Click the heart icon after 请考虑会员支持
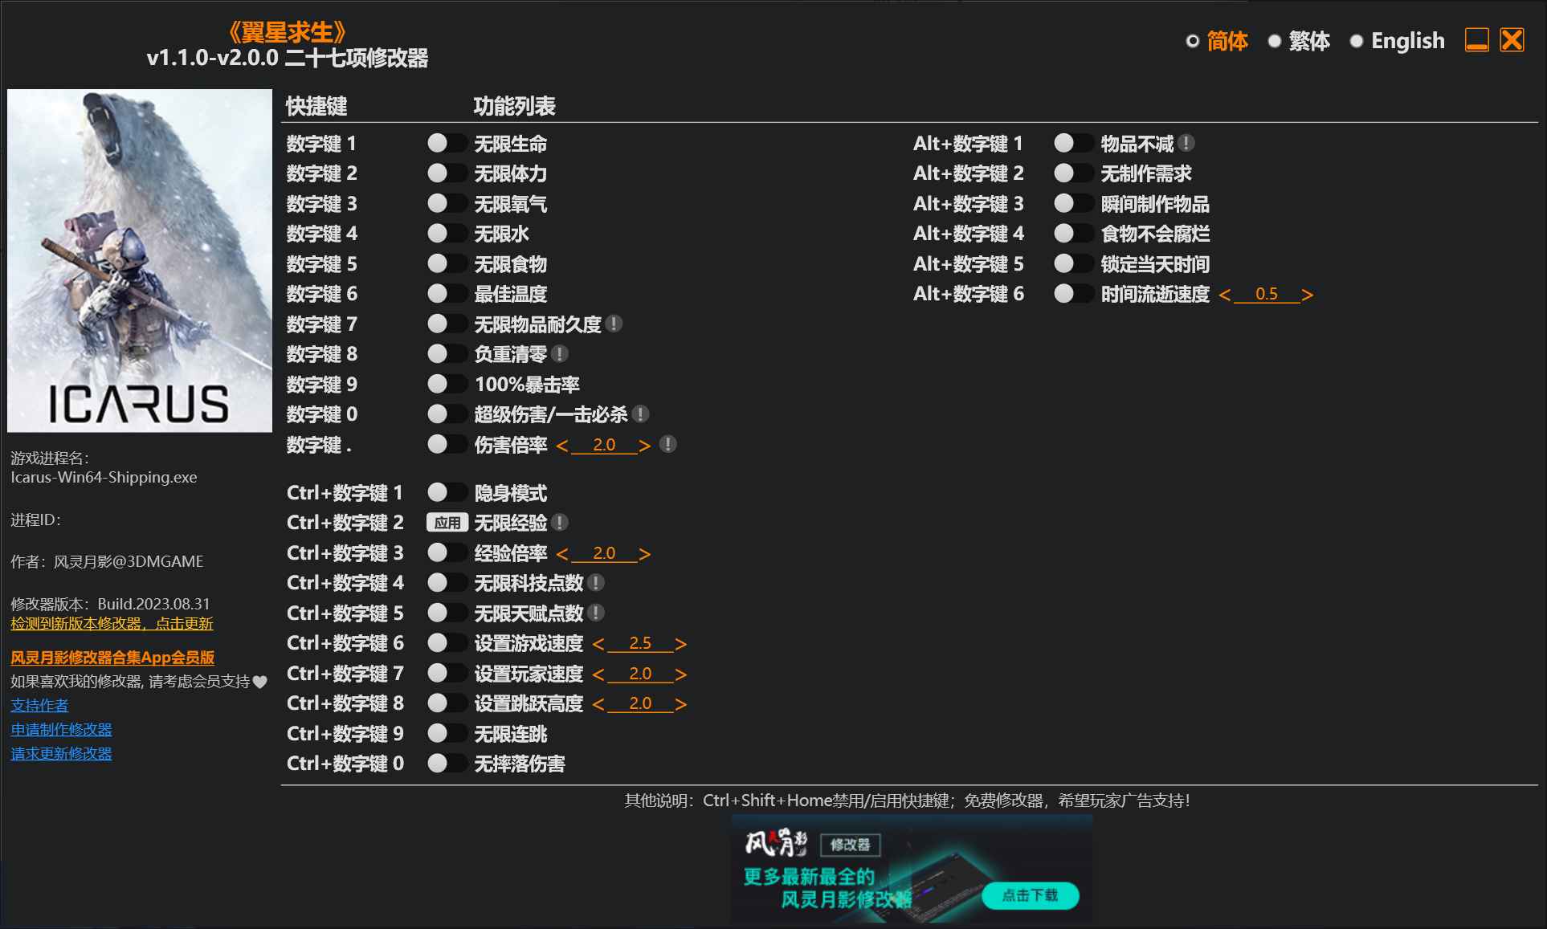The height and width of the screenshot is (929, 1547). (259, 682)
